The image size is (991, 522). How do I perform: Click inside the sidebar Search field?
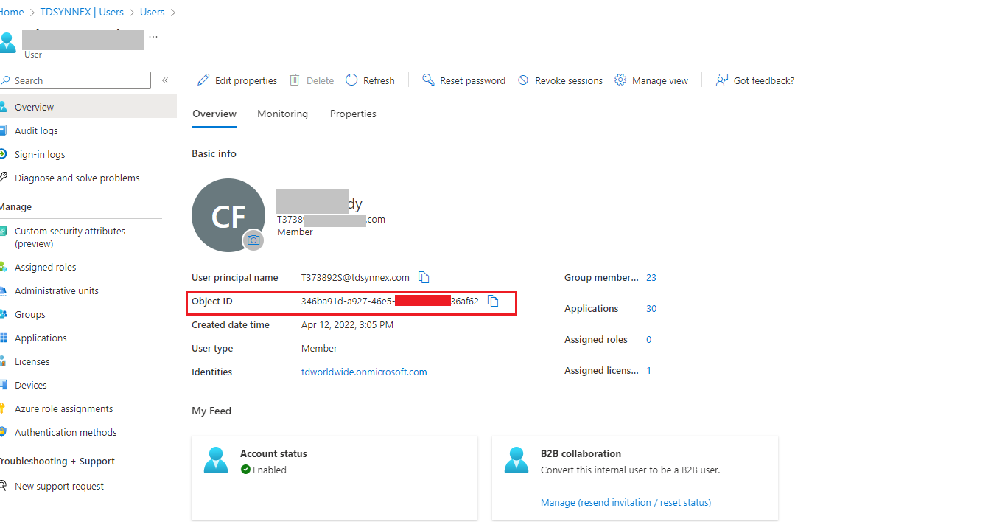[75, 80]
